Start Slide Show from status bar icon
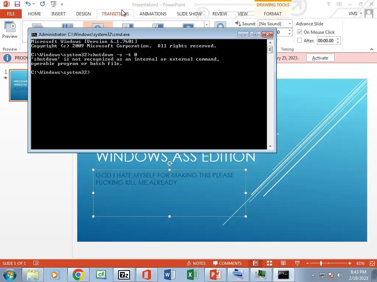 point(297,263)
